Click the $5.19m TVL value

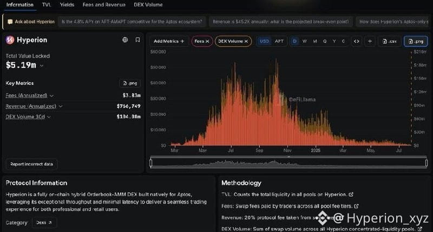pos(21,65)
